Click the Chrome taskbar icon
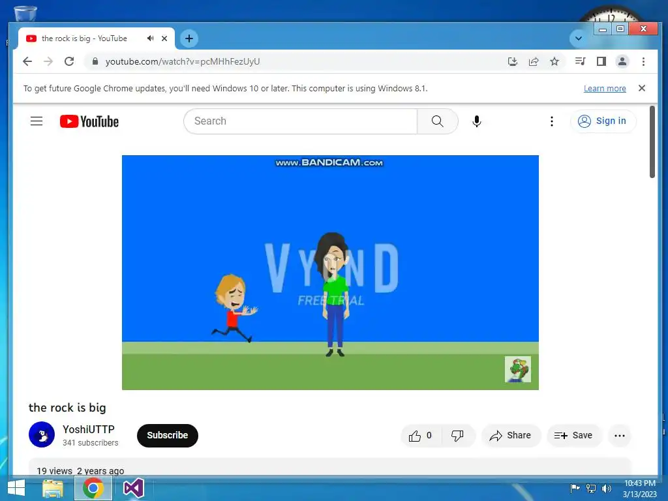The image size is (668, 501). [x=93, y=488]
